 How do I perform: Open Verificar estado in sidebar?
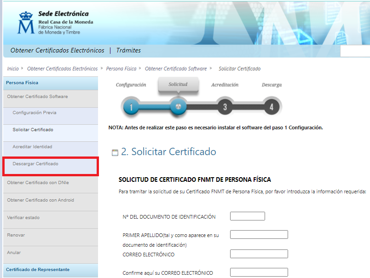(x=51, y=220)
